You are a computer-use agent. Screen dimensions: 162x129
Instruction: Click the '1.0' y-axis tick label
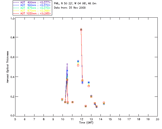point(12,18)
